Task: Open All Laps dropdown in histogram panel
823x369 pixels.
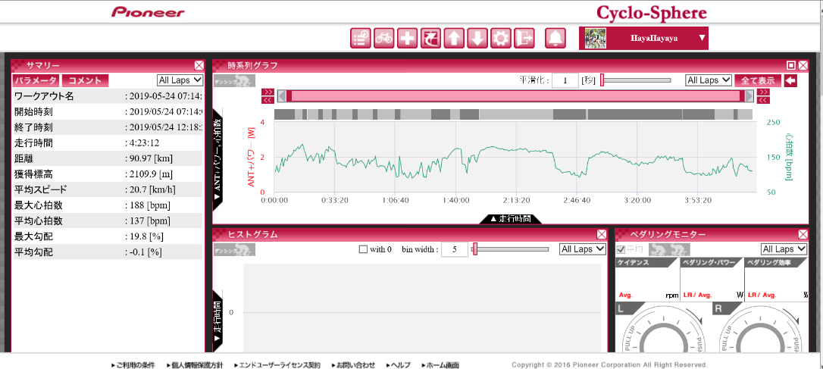Action: point(582,249)
